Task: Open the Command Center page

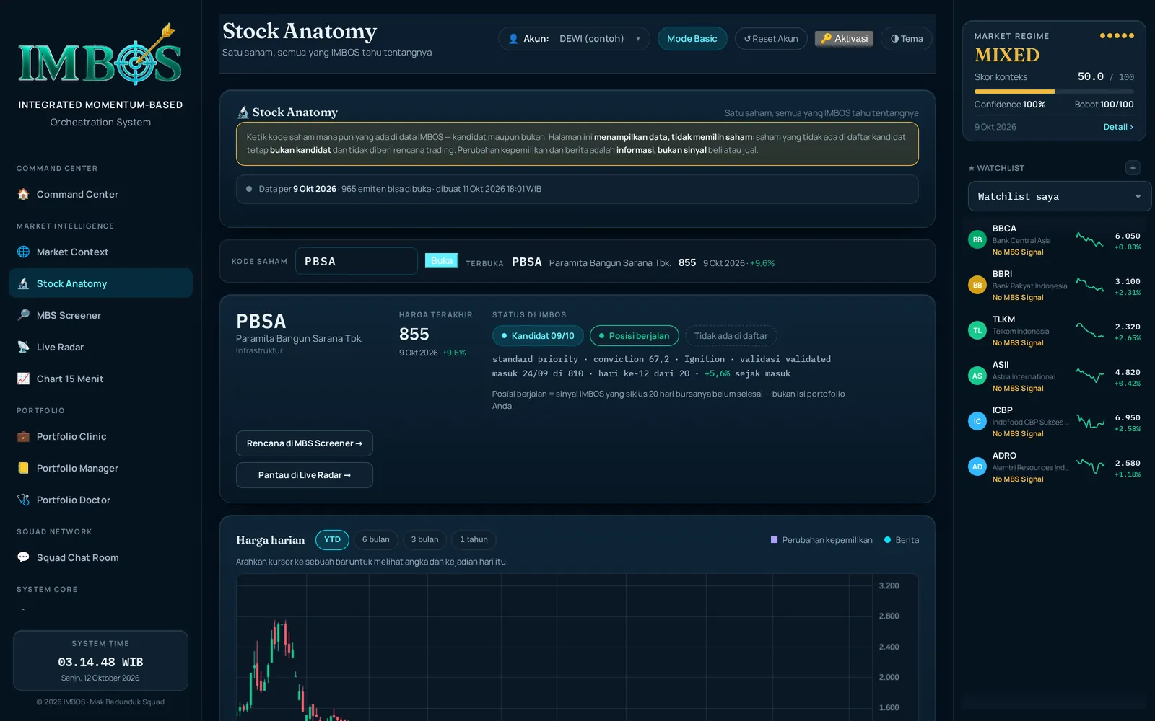Action: 100,194
